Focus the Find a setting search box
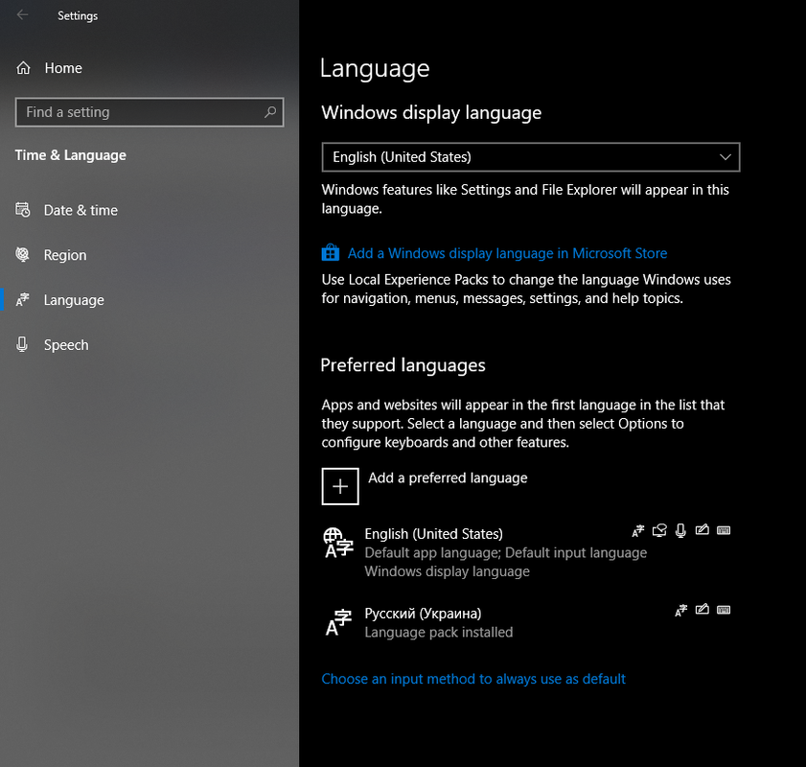 coord(150,112)
